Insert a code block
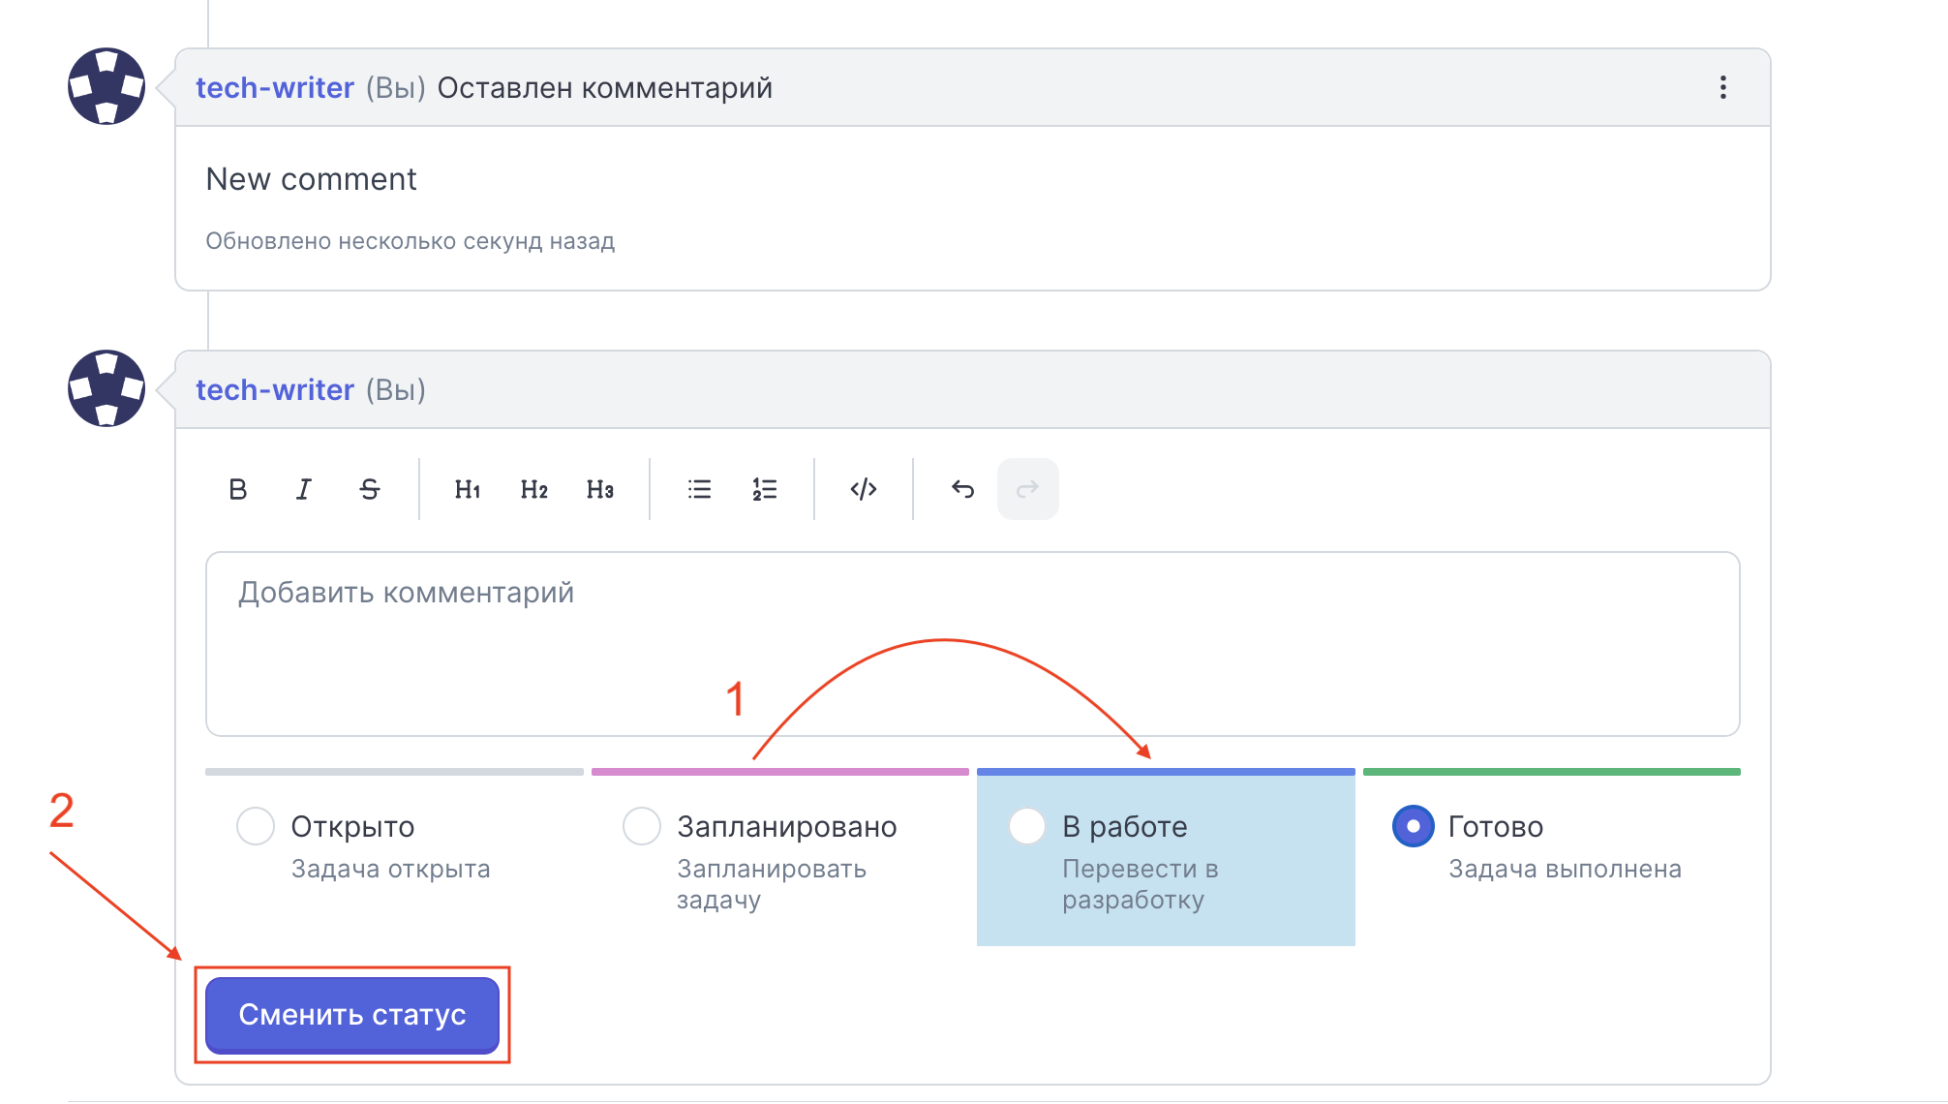The image size is (1948, 1104). [864, 489]
